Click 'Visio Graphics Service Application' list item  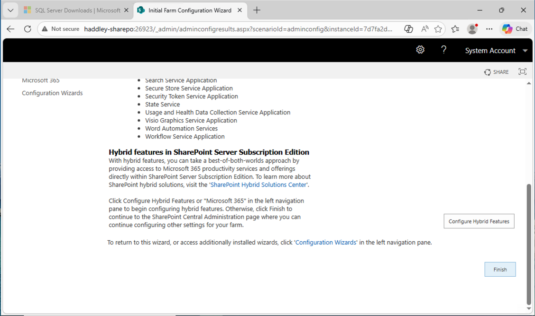click(x=191, y=121)
